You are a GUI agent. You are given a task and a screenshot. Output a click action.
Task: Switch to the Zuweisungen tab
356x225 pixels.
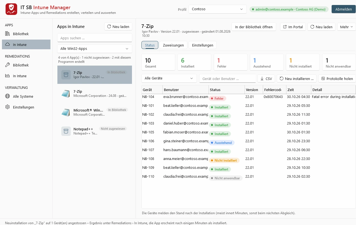tap(173, 45)
